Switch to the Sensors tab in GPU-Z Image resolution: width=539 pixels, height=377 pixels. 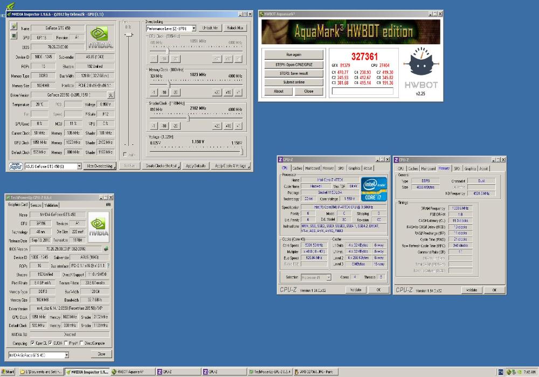click(x=36, y=205)
